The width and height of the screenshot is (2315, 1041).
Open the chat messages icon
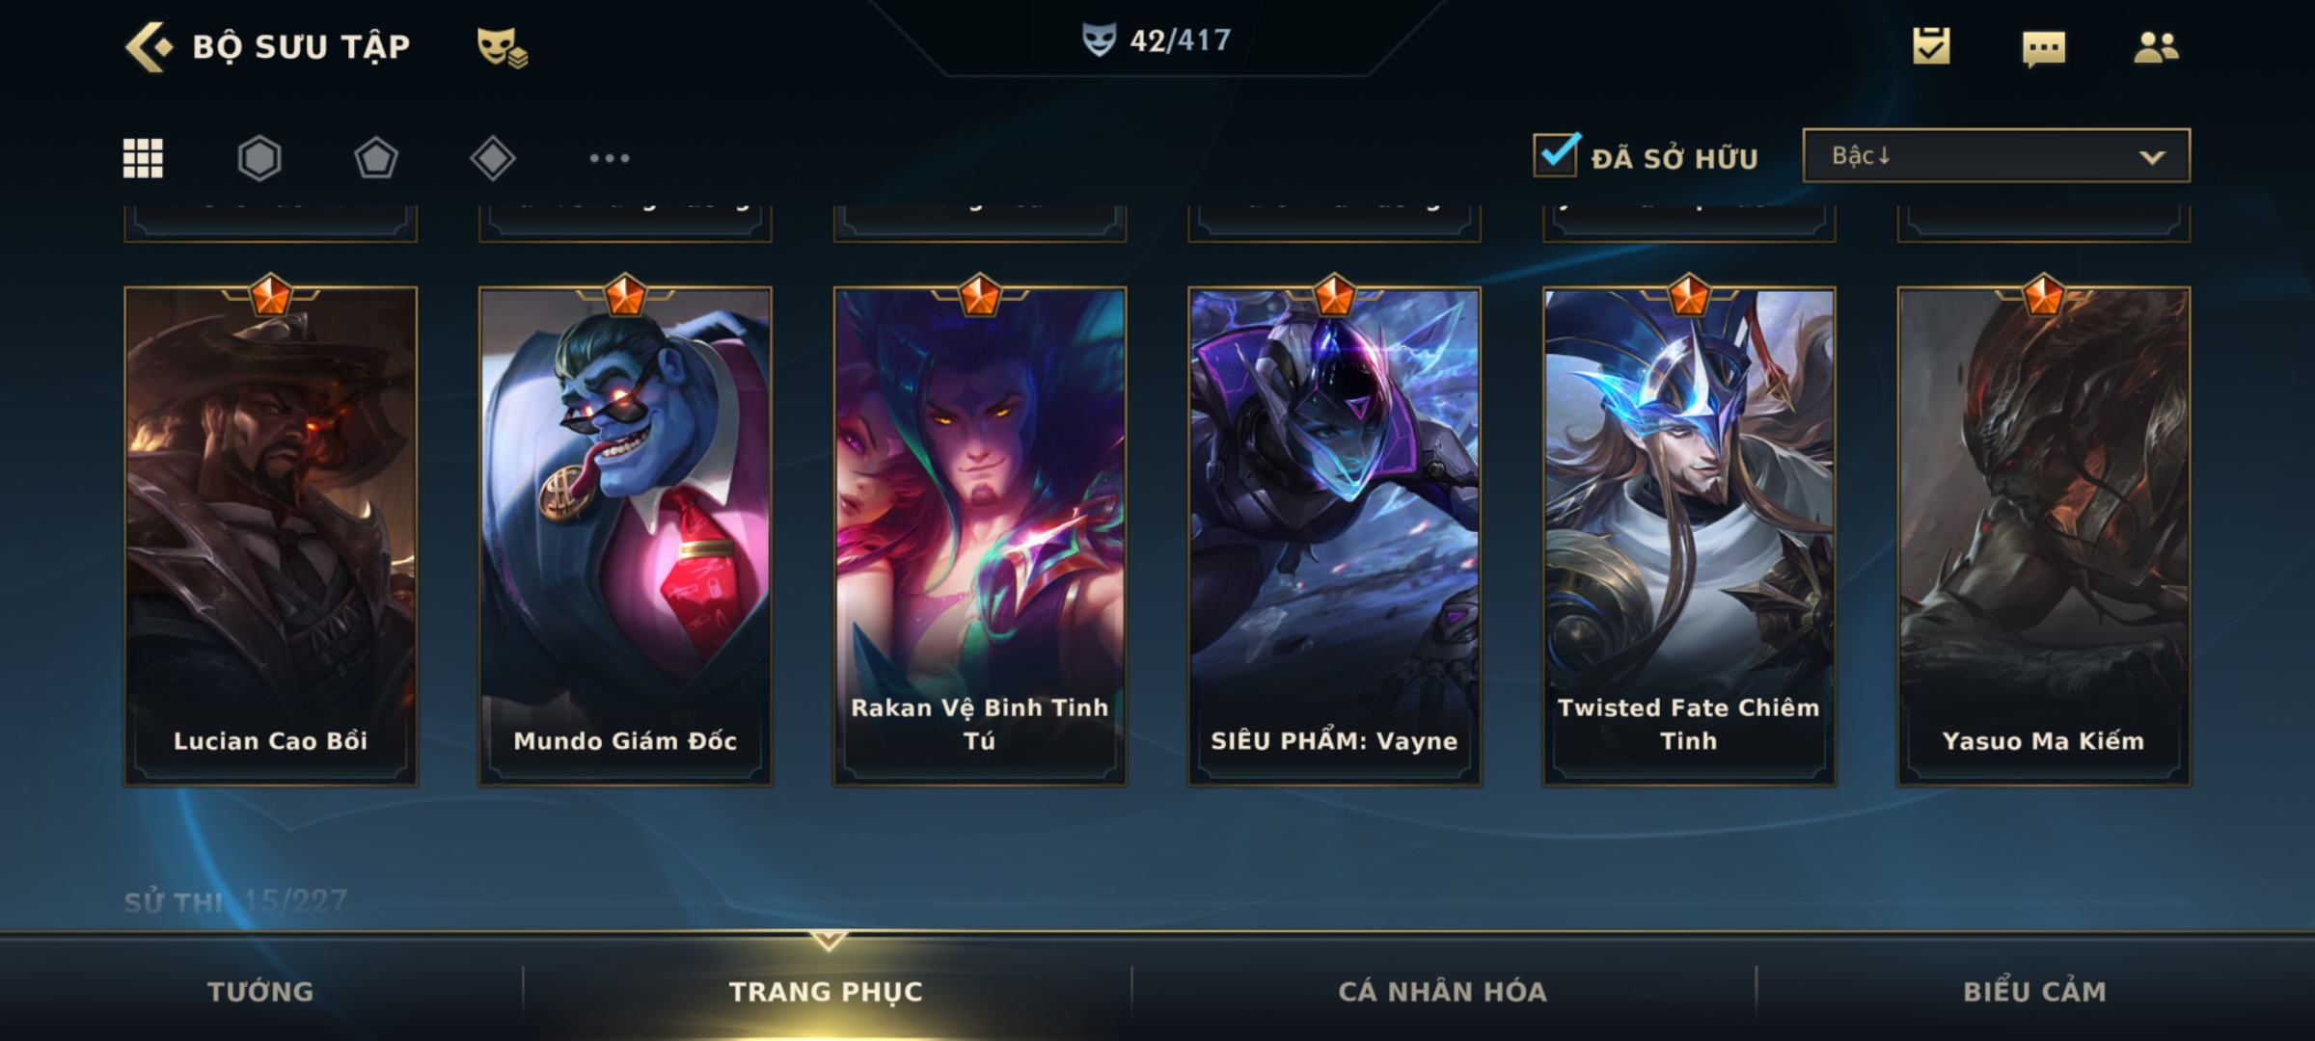click(2044, 48)
